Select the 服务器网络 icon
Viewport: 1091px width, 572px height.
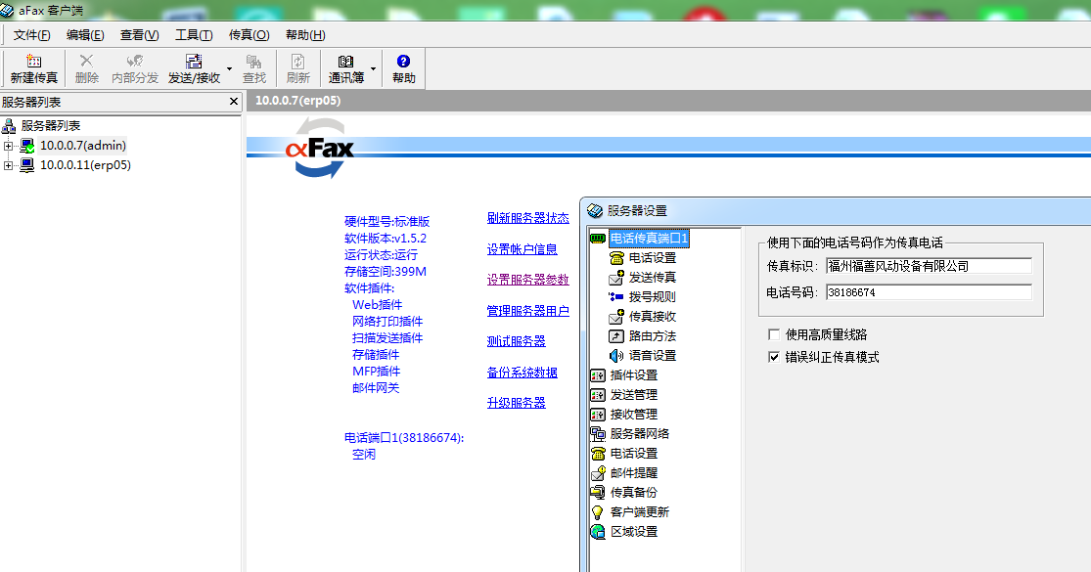598,434
